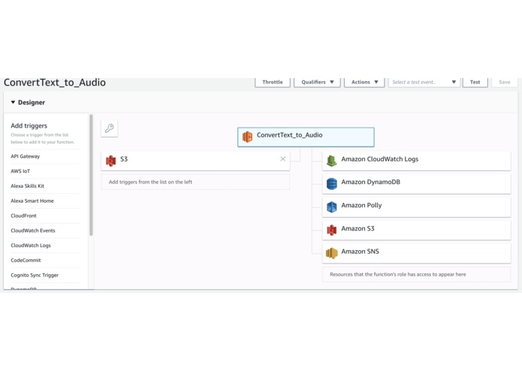The width and height of the screenshot is (522, 371).
Task: Add API Gateway trigger from list
Action: pyautogui.click(x=26, y=156)
